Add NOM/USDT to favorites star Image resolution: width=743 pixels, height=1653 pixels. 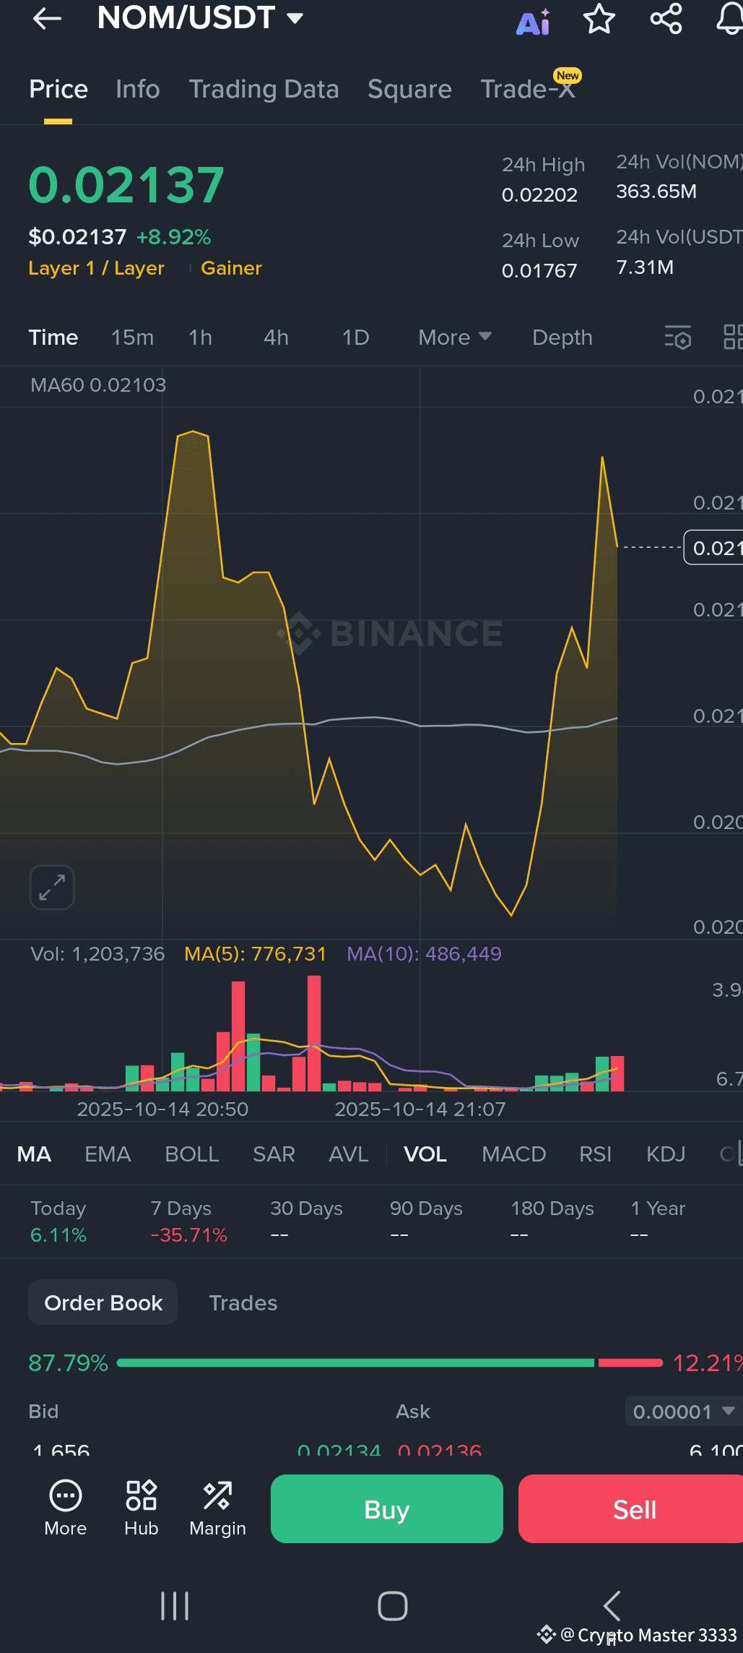[599, 19]
